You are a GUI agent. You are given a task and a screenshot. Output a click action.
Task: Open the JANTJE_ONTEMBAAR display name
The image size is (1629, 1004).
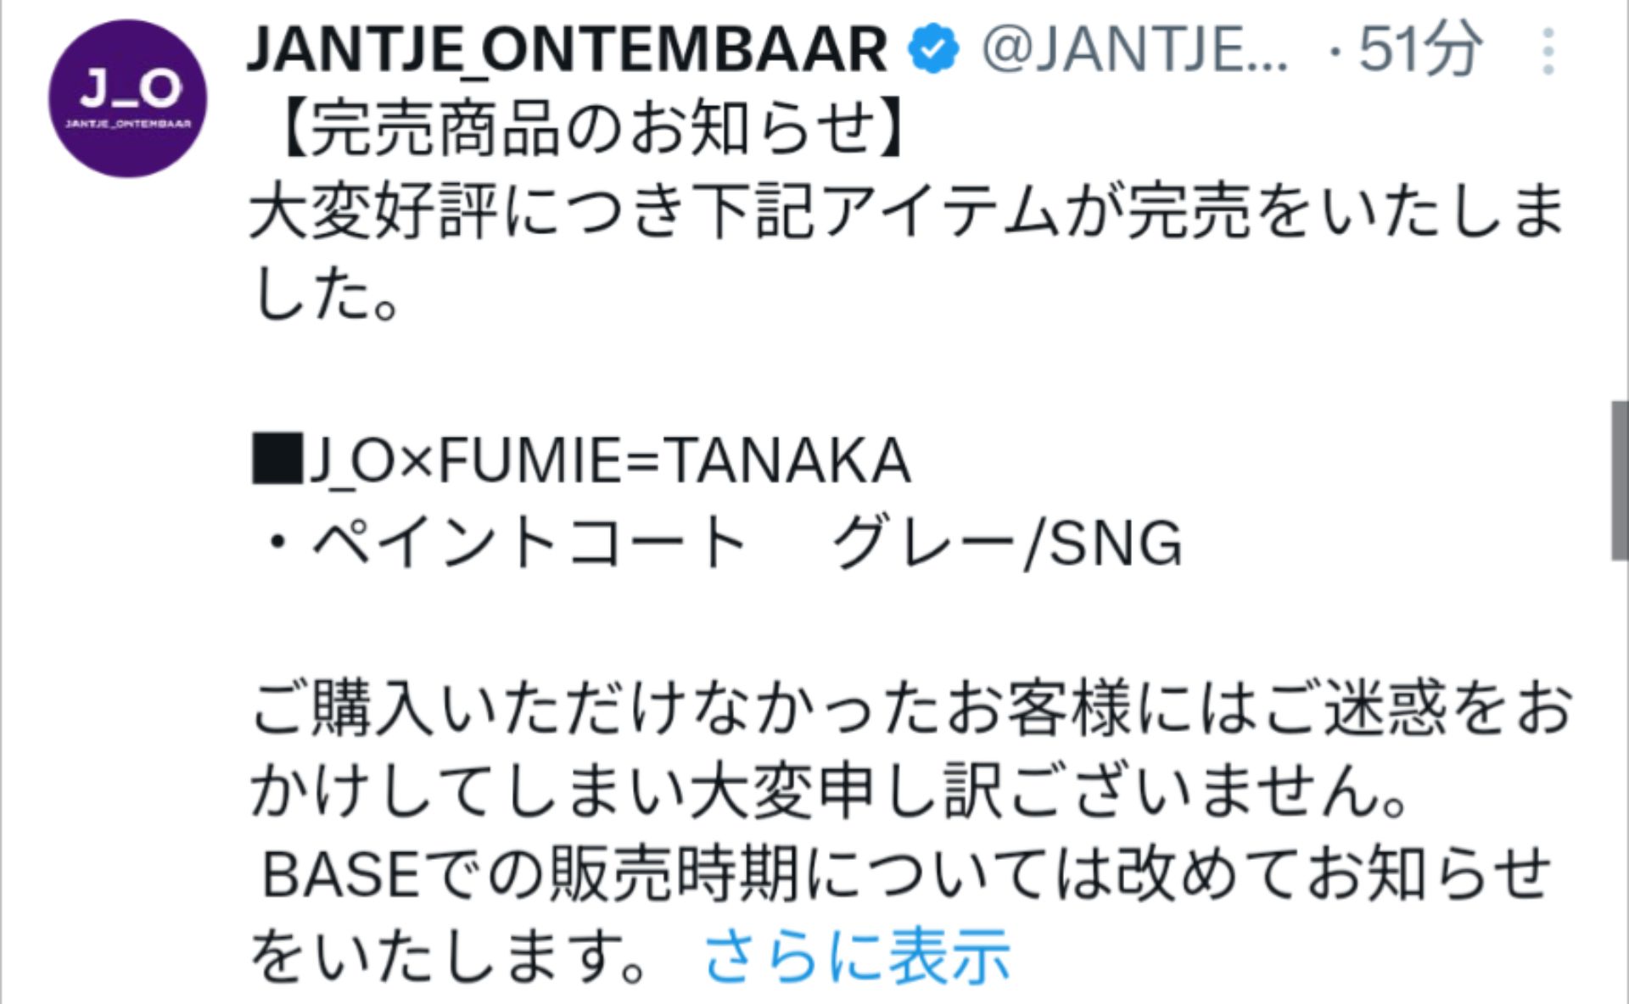(567, 49)
